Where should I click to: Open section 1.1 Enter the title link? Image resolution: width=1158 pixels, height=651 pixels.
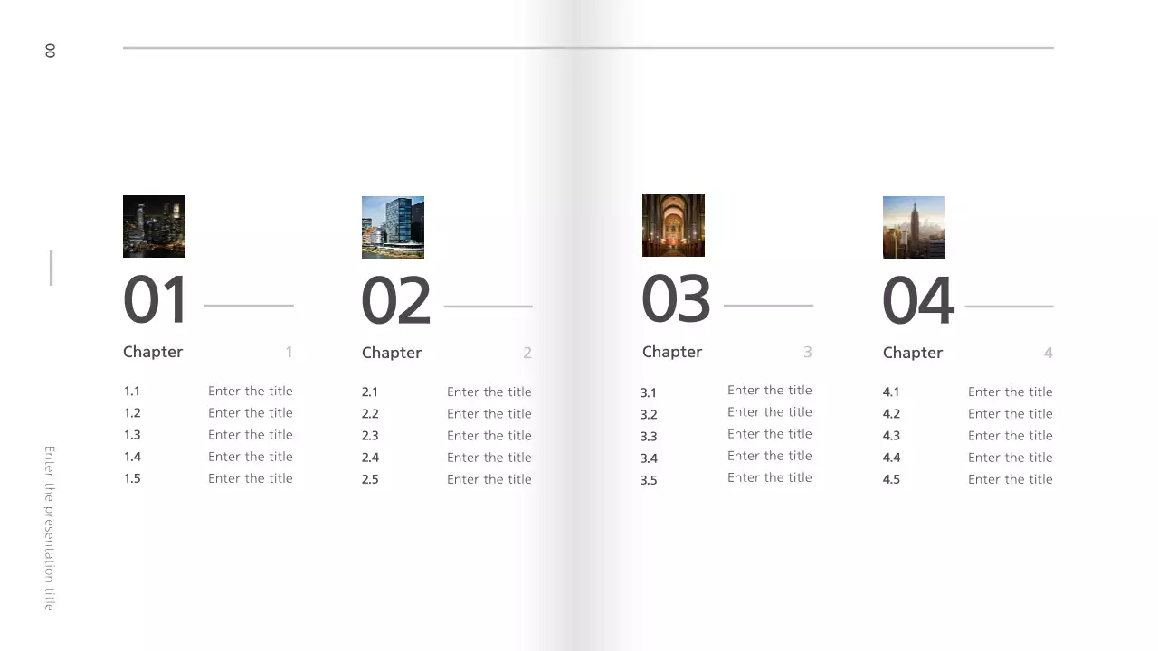pos(251,391)
